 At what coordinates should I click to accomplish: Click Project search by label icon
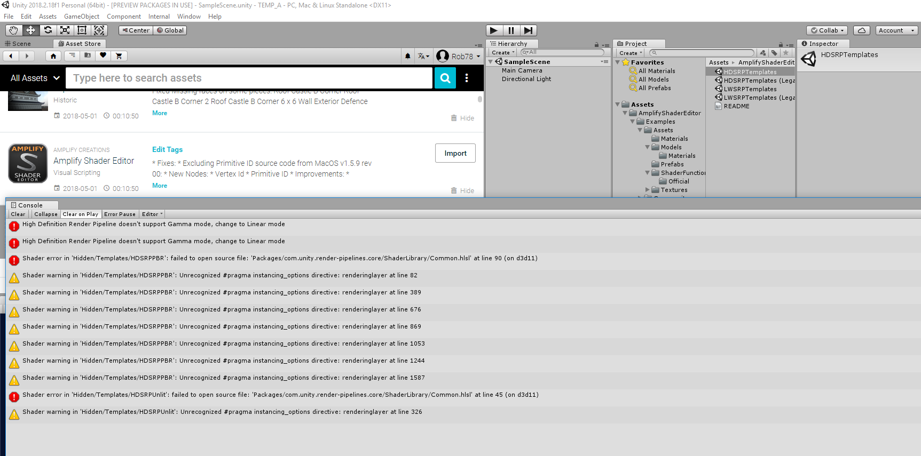774,53
